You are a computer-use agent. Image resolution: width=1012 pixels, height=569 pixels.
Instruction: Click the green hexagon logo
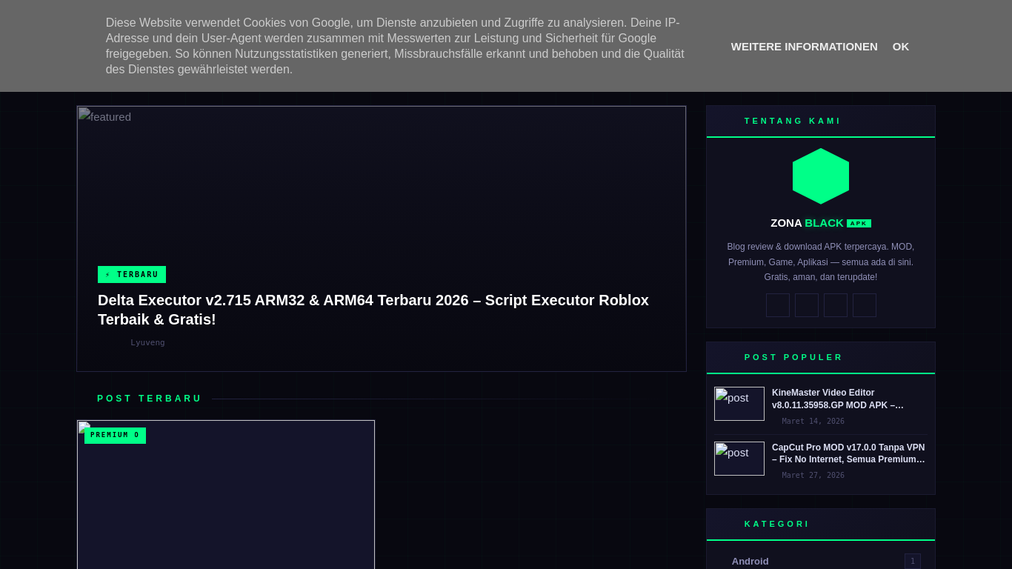[821, 176]
